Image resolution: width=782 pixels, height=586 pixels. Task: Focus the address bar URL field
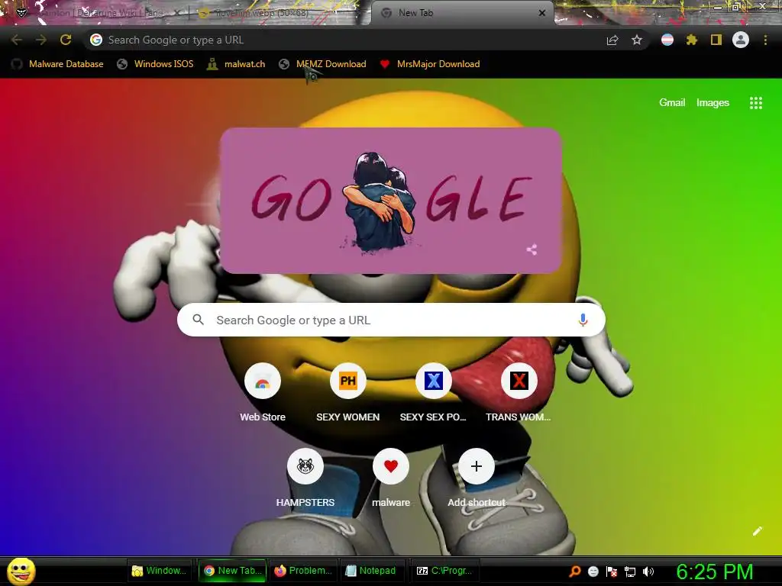pos(344,40)
